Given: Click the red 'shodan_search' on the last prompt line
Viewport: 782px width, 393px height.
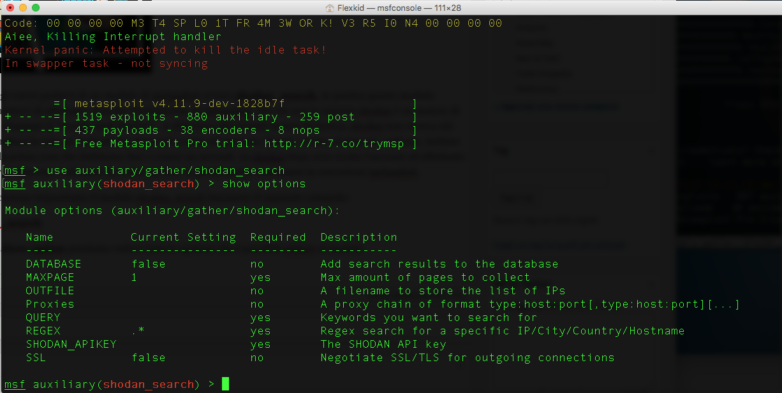Looking at the screenshot, I should pos(148,384).
